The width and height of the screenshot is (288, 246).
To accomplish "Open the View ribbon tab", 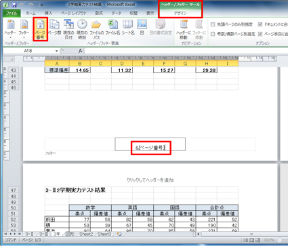I will coord(150,14).
